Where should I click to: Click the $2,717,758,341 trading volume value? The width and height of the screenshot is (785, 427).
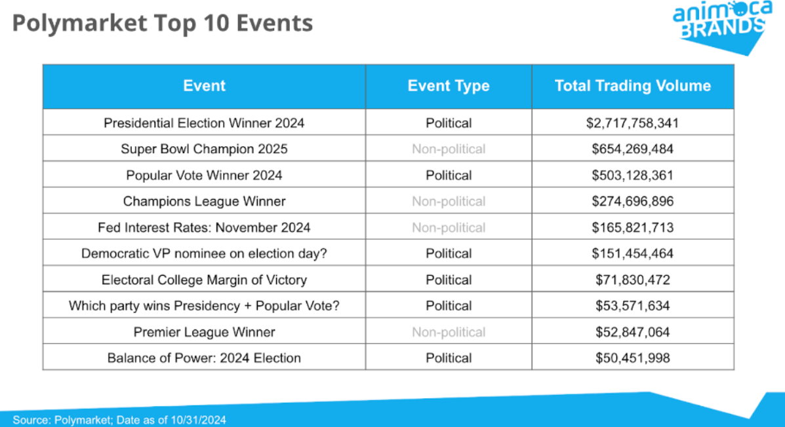[x=632, y=122]
